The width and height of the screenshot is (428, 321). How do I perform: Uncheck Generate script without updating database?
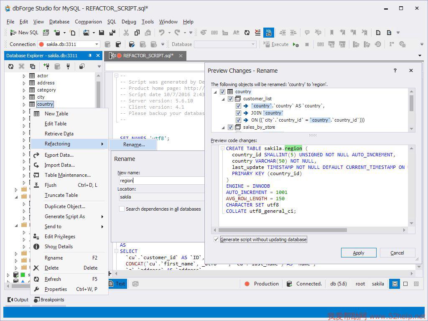click(x=216, y=239)
